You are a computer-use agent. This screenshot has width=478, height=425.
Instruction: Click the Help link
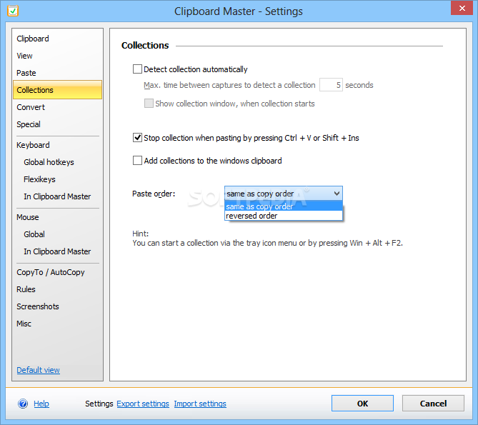[41, 404]
